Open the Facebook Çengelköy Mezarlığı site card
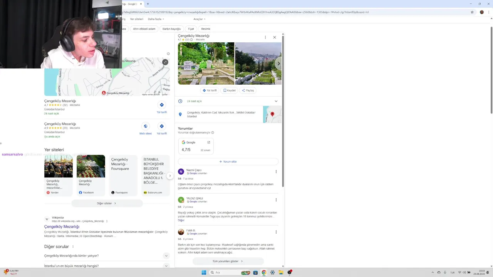 point(91,175)
